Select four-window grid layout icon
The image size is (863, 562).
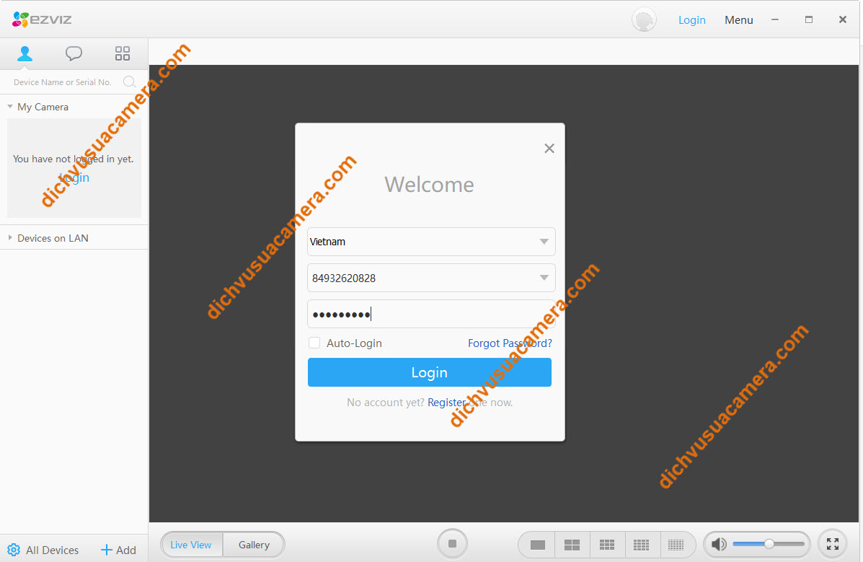coord(572,545)
